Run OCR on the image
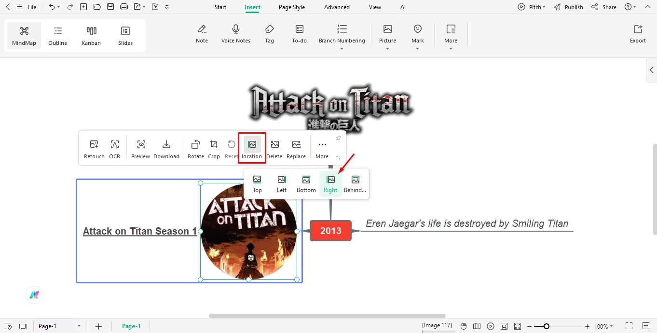Screen dimensions: 657x333 (x=115, y=149)
